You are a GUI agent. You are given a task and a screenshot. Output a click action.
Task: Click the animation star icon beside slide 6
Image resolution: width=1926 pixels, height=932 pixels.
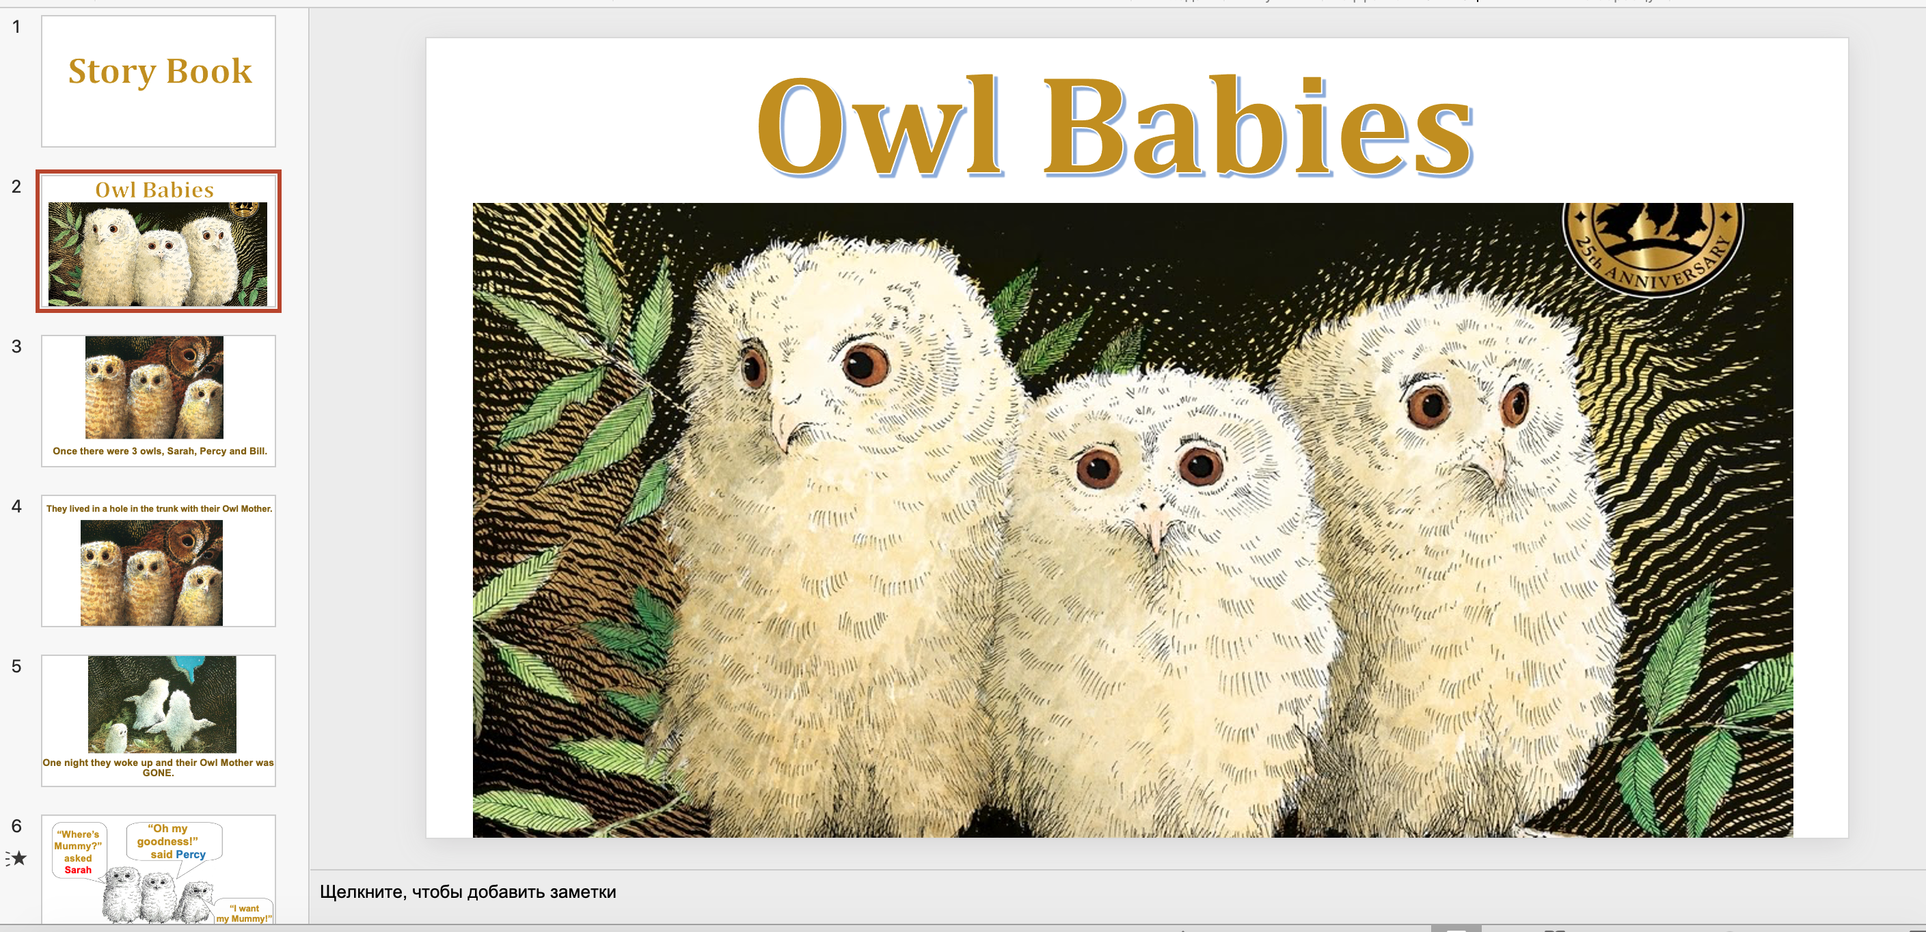[17, 859]
